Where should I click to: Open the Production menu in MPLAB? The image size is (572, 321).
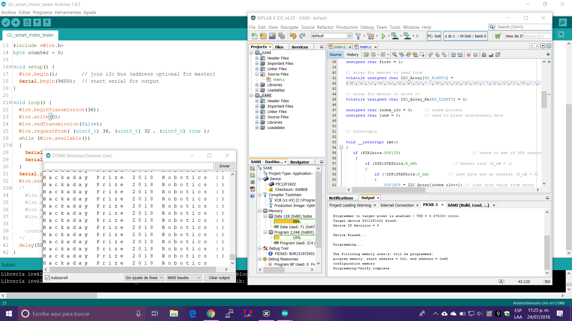(347, 27)
